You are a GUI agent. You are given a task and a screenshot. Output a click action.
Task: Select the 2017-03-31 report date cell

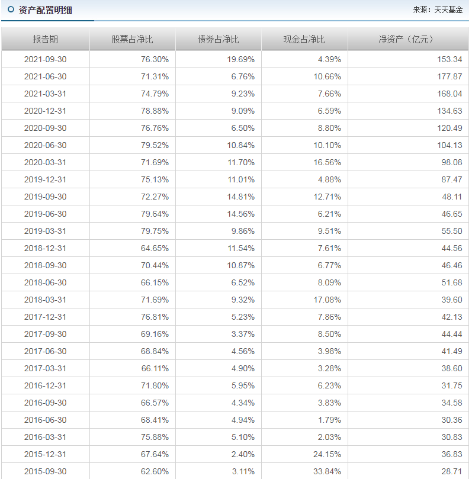pos(45,368)
